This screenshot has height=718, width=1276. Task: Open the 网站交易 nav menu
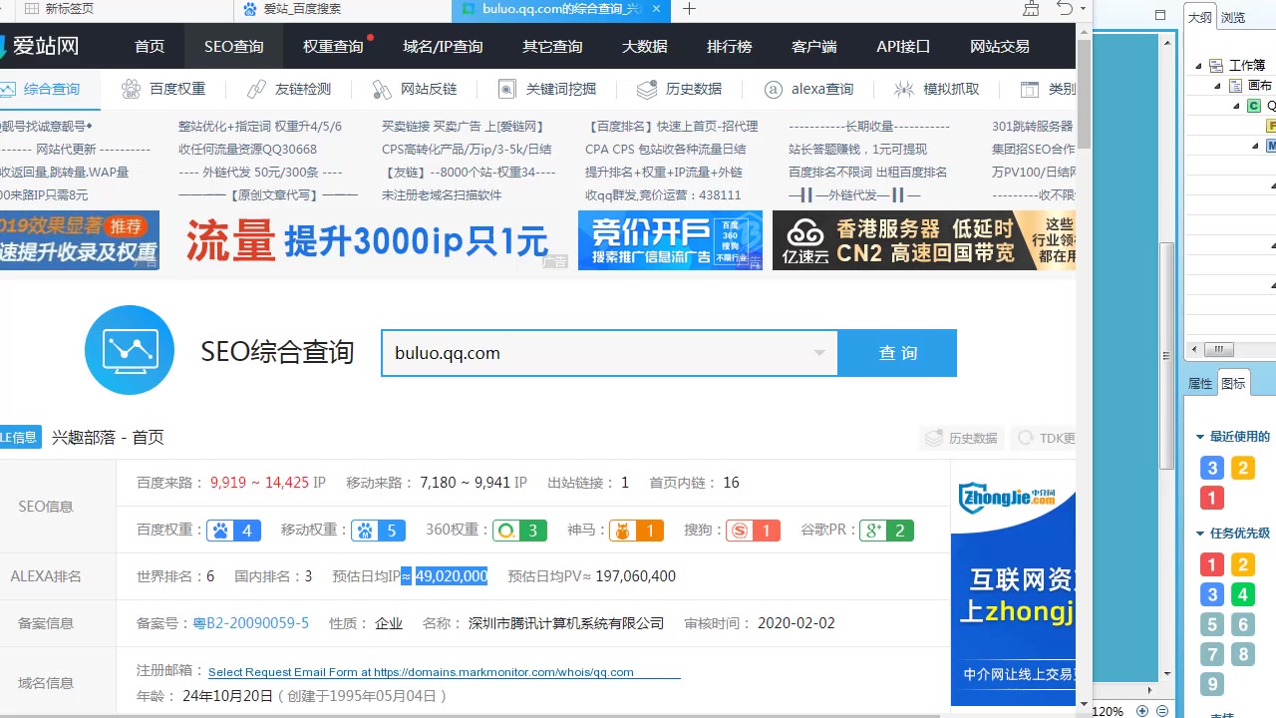1000,47
